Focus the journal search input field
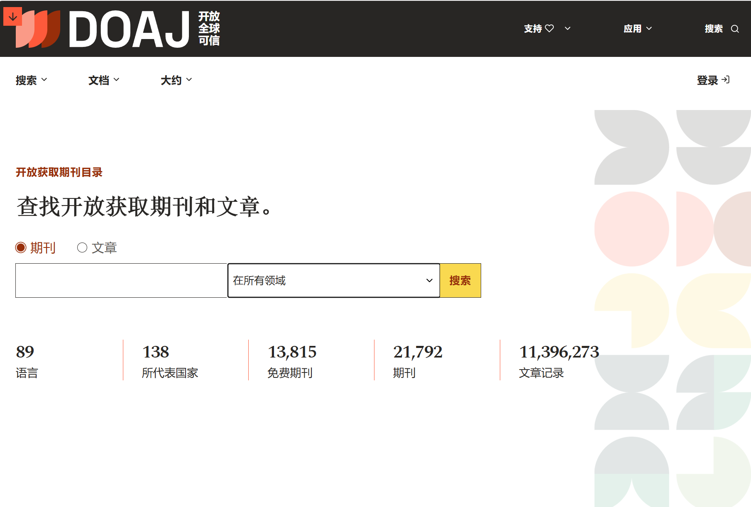The height and width of the screenshot is (507, 751). 121,280
